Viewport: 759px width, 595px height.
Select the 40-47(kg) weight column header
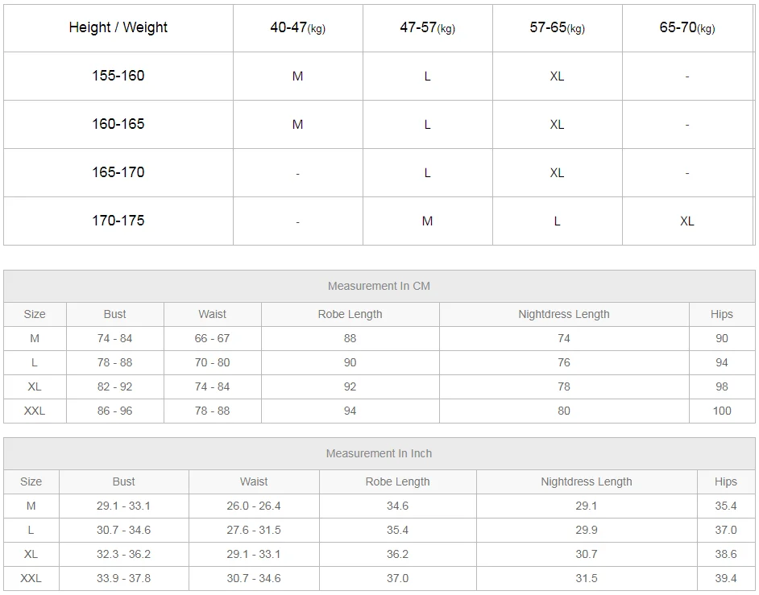coord(297,27)
